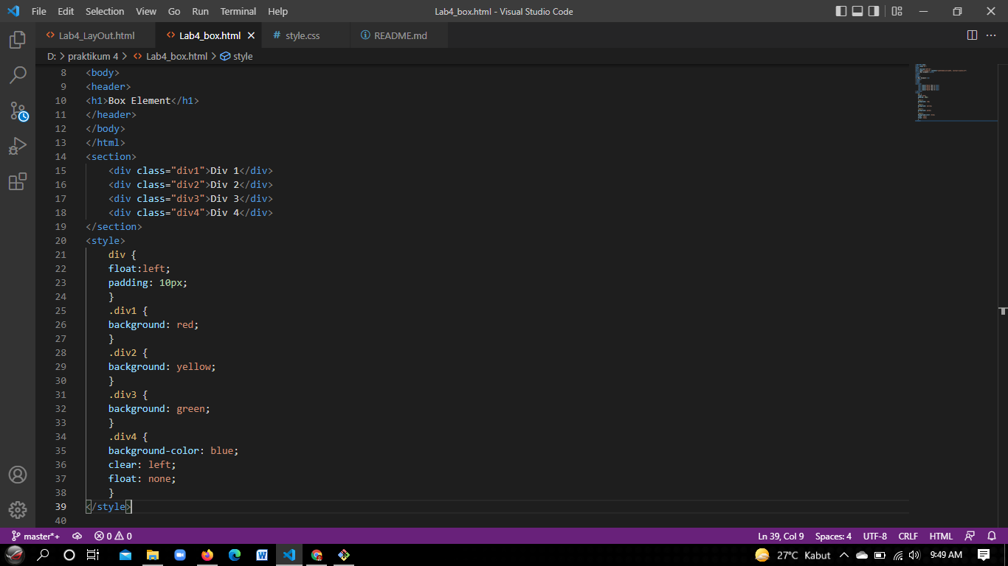Switch to the style.css tab
The height and width of the screenshot is (566, 1008).
coord(303,35)
